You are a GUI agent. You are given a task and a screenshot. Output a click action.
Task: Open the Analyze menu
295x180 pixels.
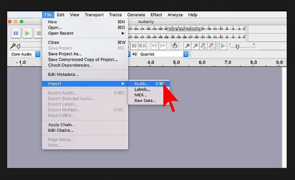tap(175, 15)
